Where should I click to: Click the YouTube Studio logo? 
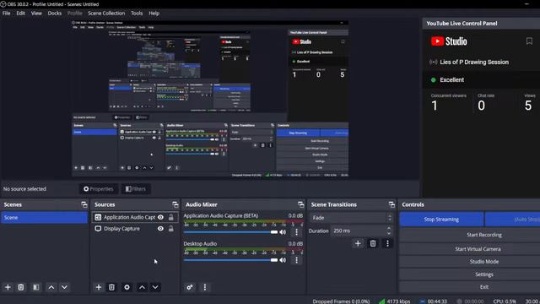point(449,41)
